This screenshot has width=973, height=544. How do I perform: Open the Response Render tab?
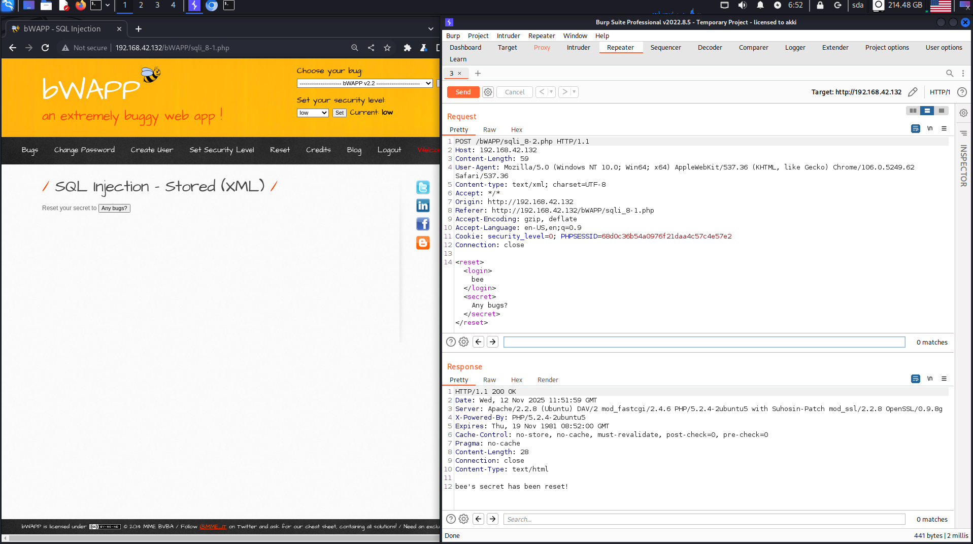pos(547,380)
